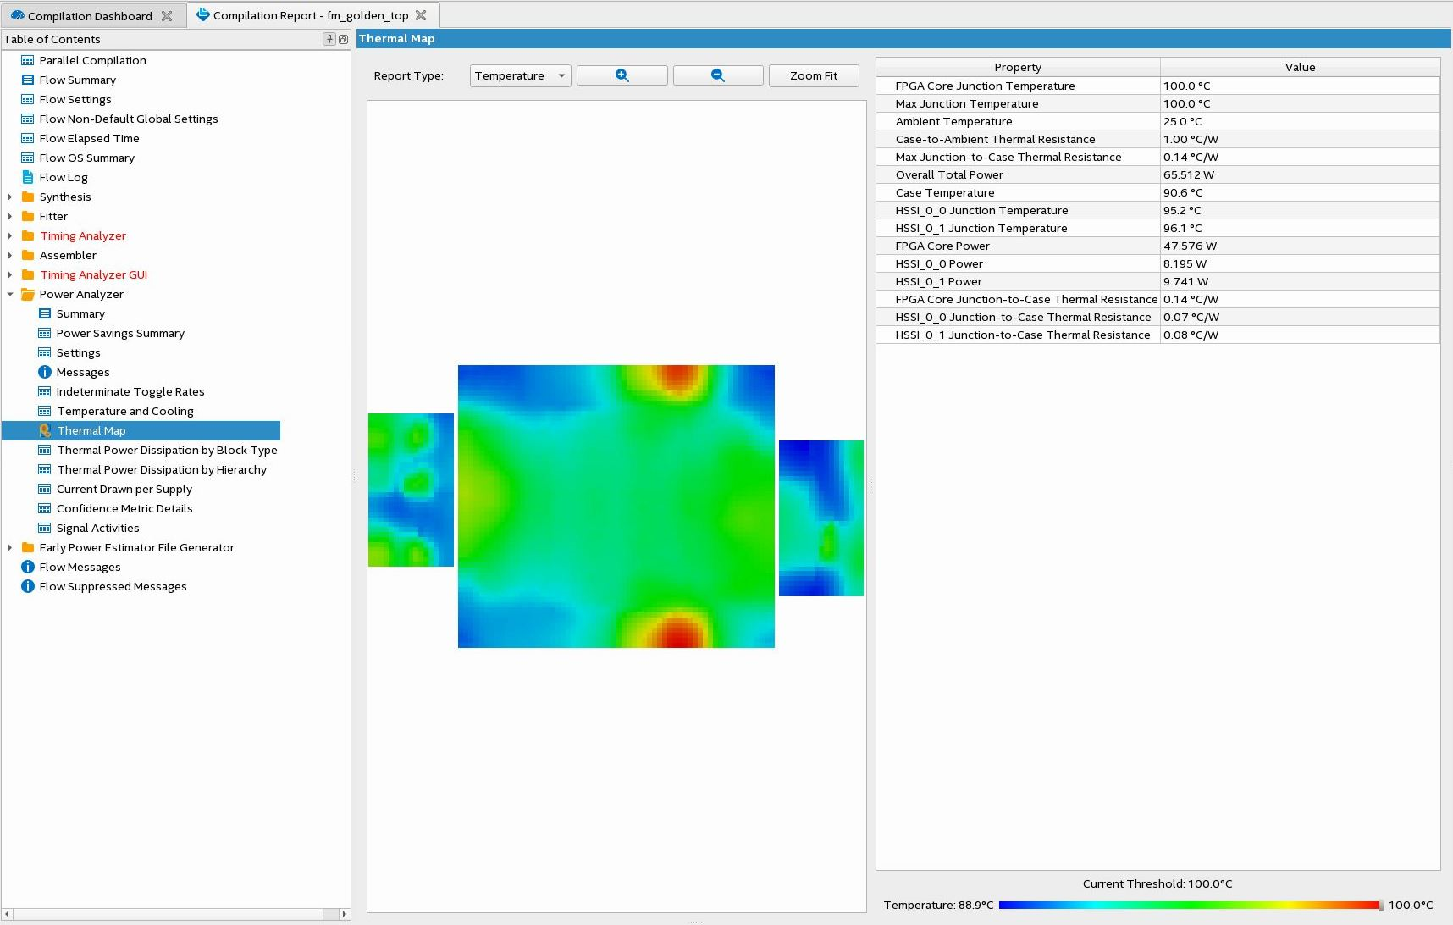Select the Compilation Report fm_golden_top tab
The height and width of the screenshot is (925, 1453).
coord(310,15)
